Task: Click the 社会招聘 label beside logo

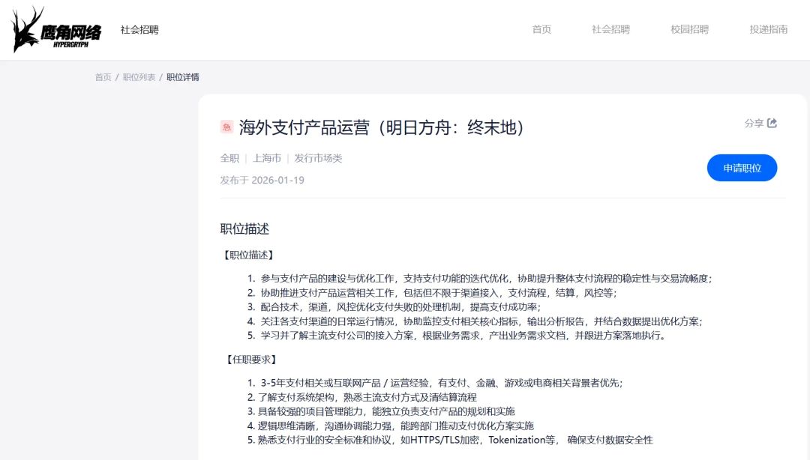Action: [139, 29]
